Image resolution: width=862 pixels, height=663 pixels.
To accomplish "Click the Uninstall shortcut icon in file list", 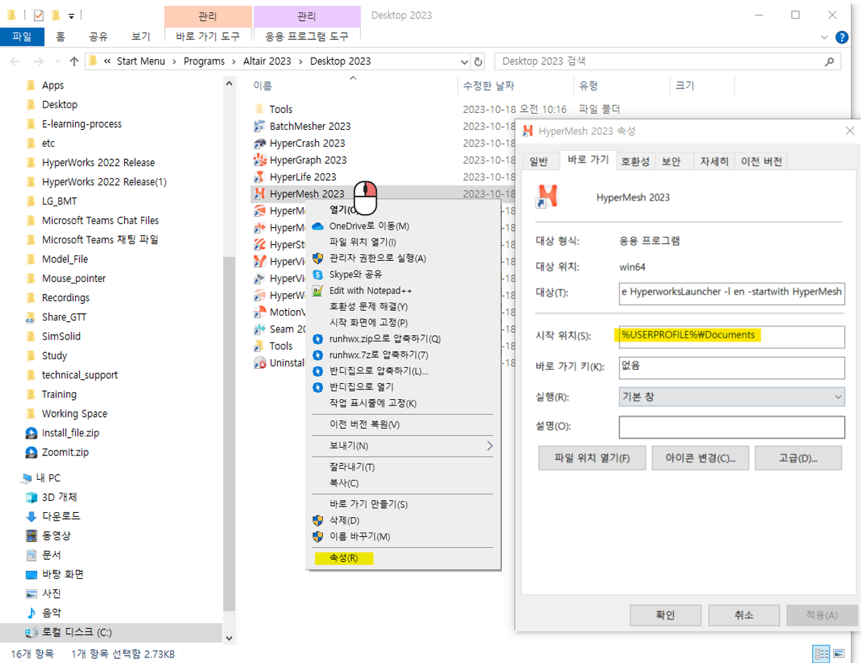I will point(259,363).
